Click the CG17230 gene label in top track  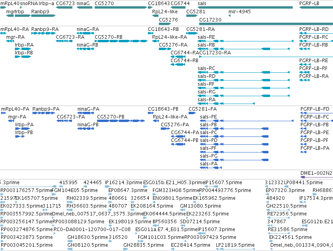tap(210, 20)
